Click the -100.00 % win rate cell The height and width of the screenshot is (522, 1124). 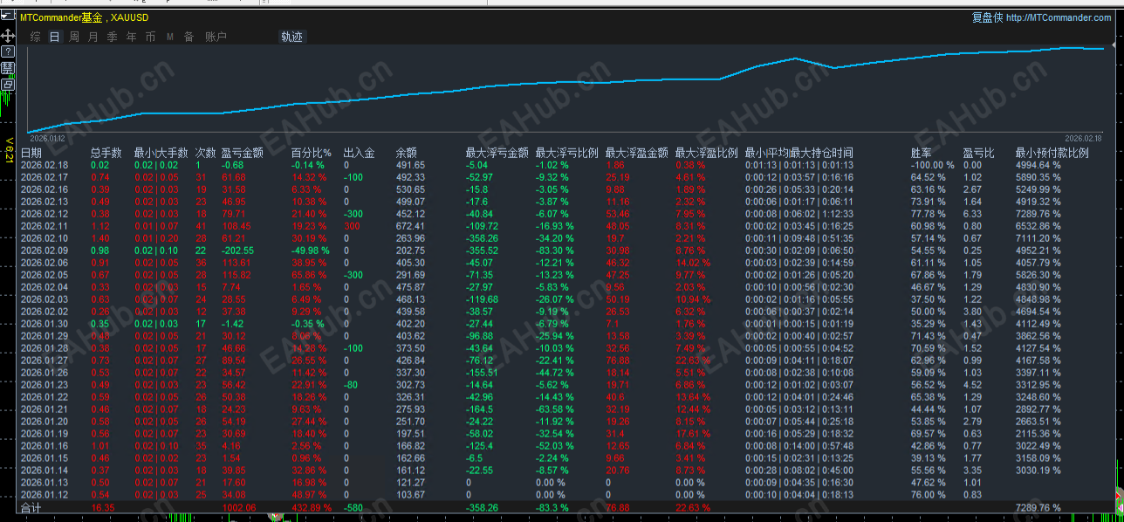[933, 165]
